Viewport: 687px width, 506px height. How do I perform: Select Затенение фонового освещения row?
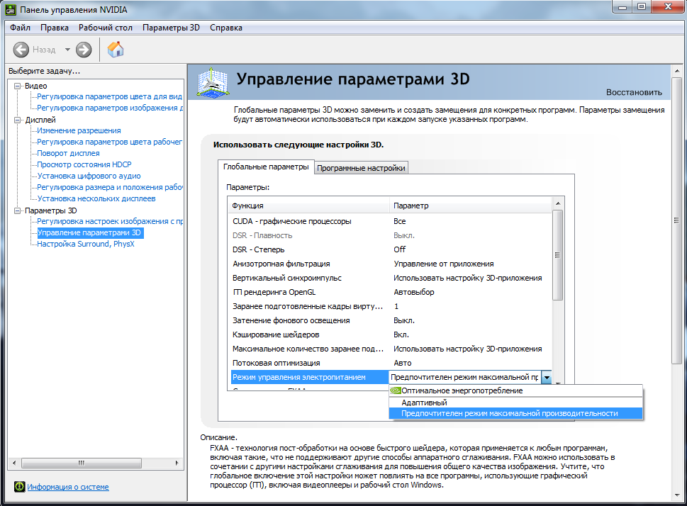[390, 320]
